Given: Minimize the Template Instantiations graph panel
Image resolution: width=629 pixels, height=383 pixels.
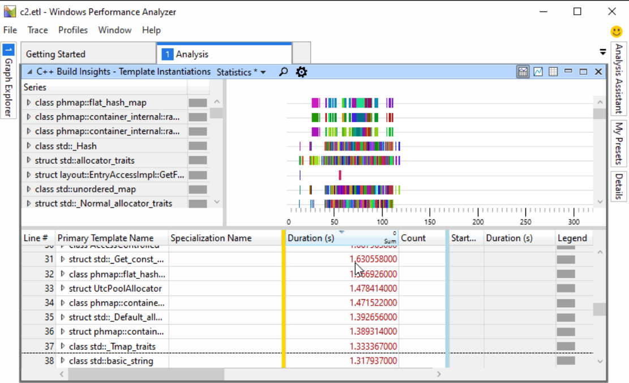Looking at the screenshot, I should 568,72.
